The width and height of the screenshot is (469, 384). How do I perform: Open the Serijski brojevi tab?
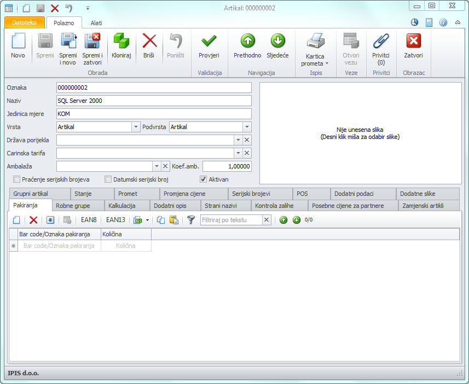[260, 194]
